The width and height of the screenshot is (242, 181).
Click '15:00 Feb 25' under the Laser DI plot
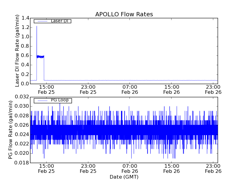(46, 90)
